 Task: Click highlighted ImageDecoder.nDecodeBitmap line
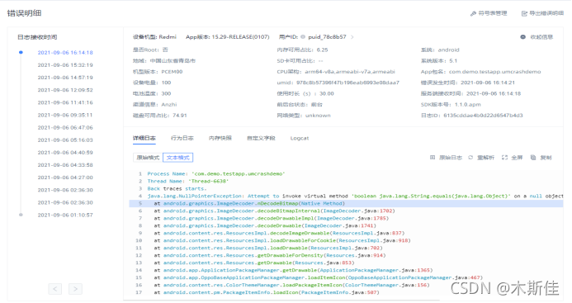coord(346,203)
